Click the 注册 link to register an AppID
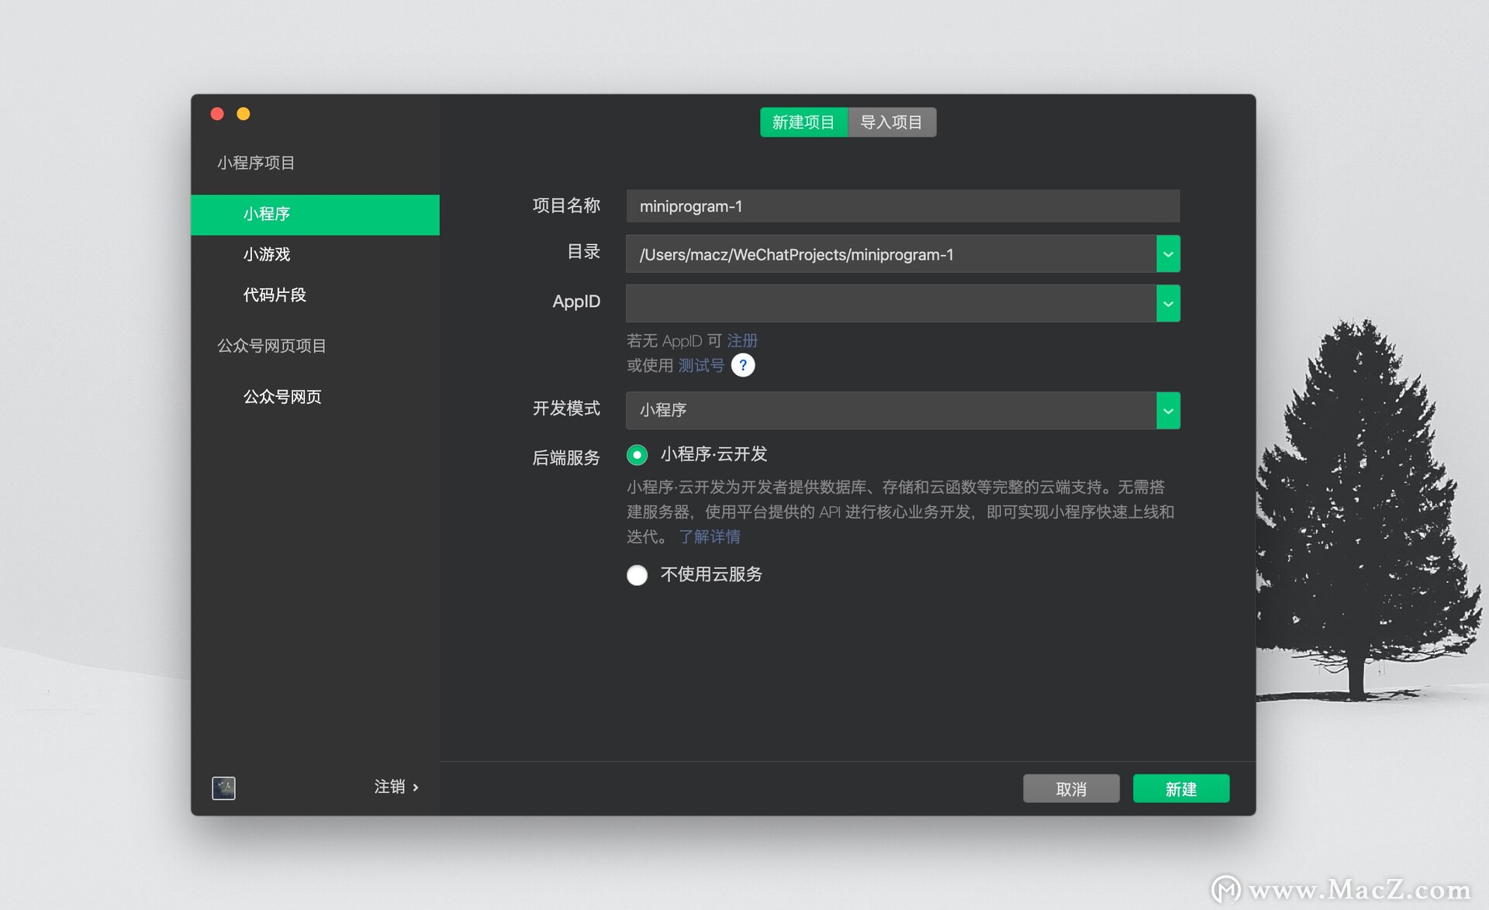The width and height of the screenshot is (1489, 910). coord(741,340)
